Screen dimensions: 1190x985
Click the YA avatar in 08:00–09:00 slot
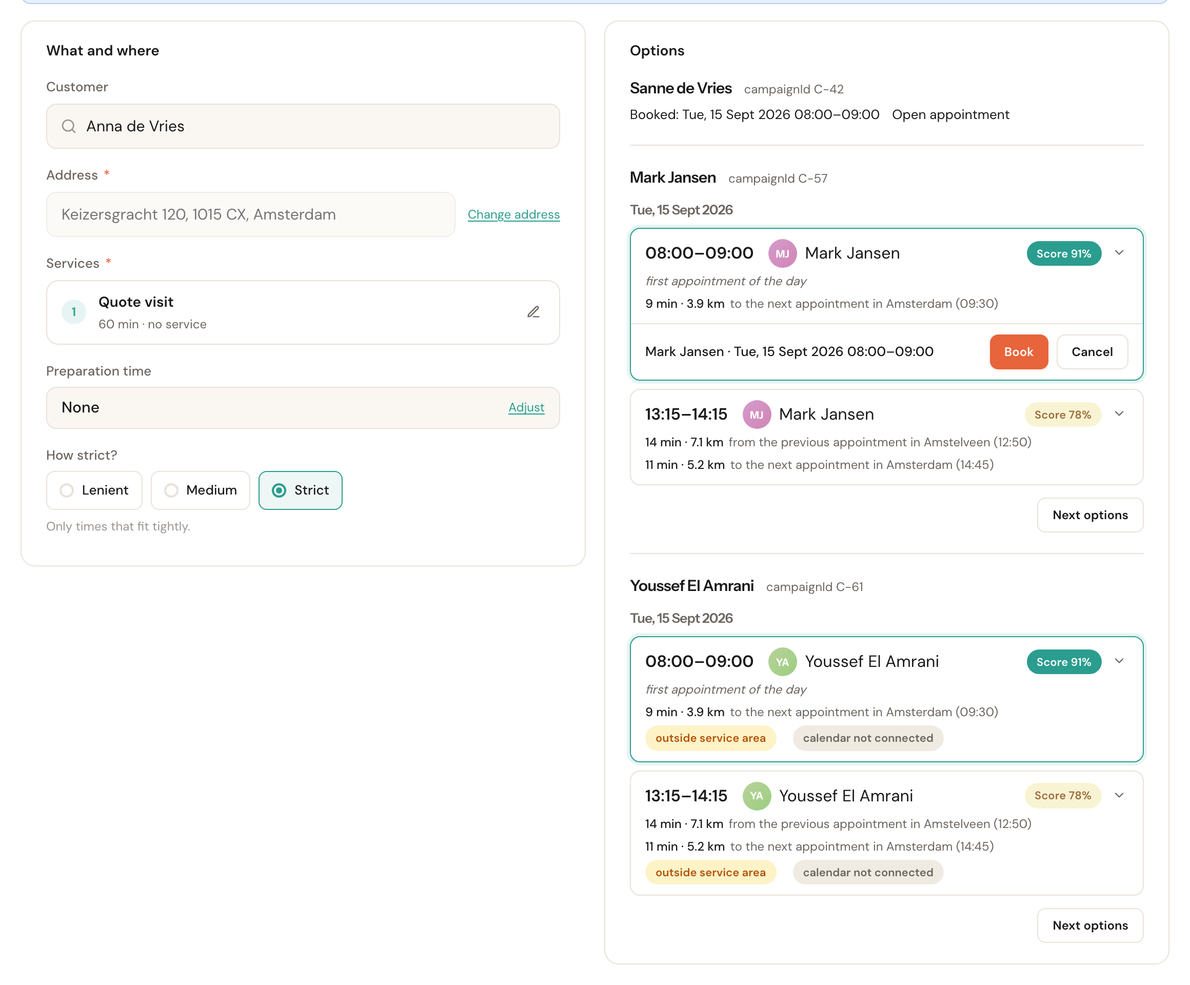point(782,661)
